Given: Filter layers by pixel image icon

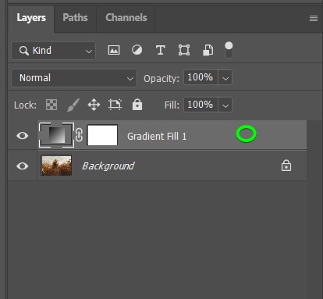Looking at the screenshot, I should (x=114, y=50).
